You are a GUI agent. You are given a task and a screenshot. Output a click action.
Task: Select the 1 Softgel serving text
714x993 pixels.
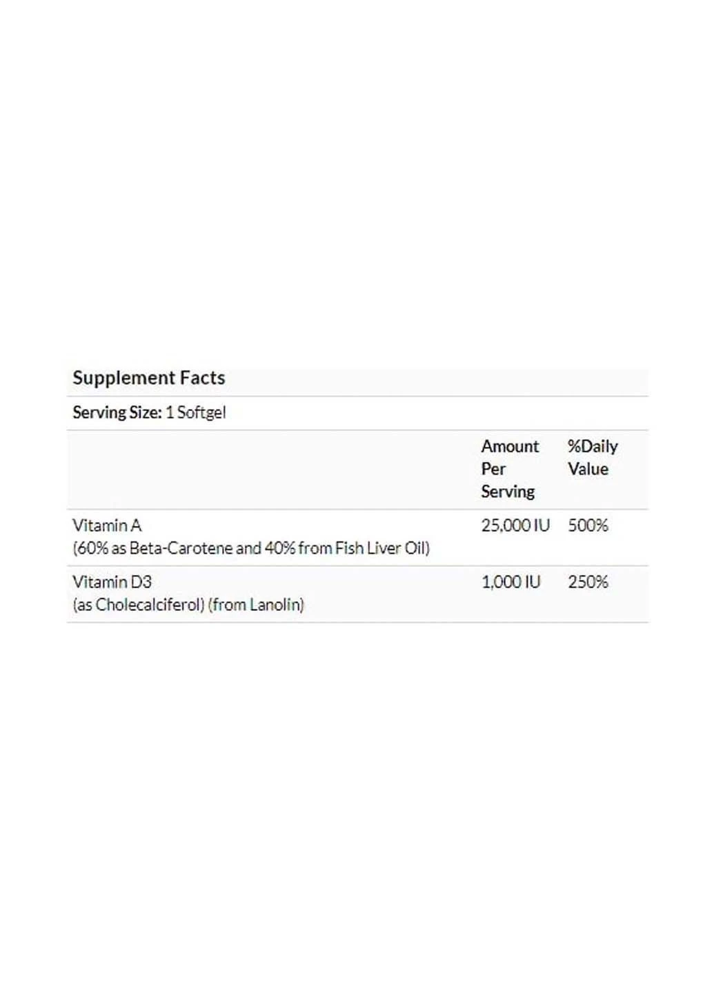(x=196, y=412)
